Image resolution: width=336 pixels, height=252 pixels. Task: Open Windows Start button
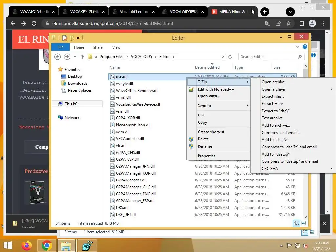click(8, 245)
